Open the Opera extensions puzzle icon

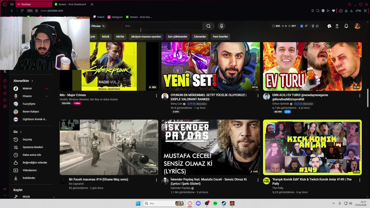click(341, 11)
